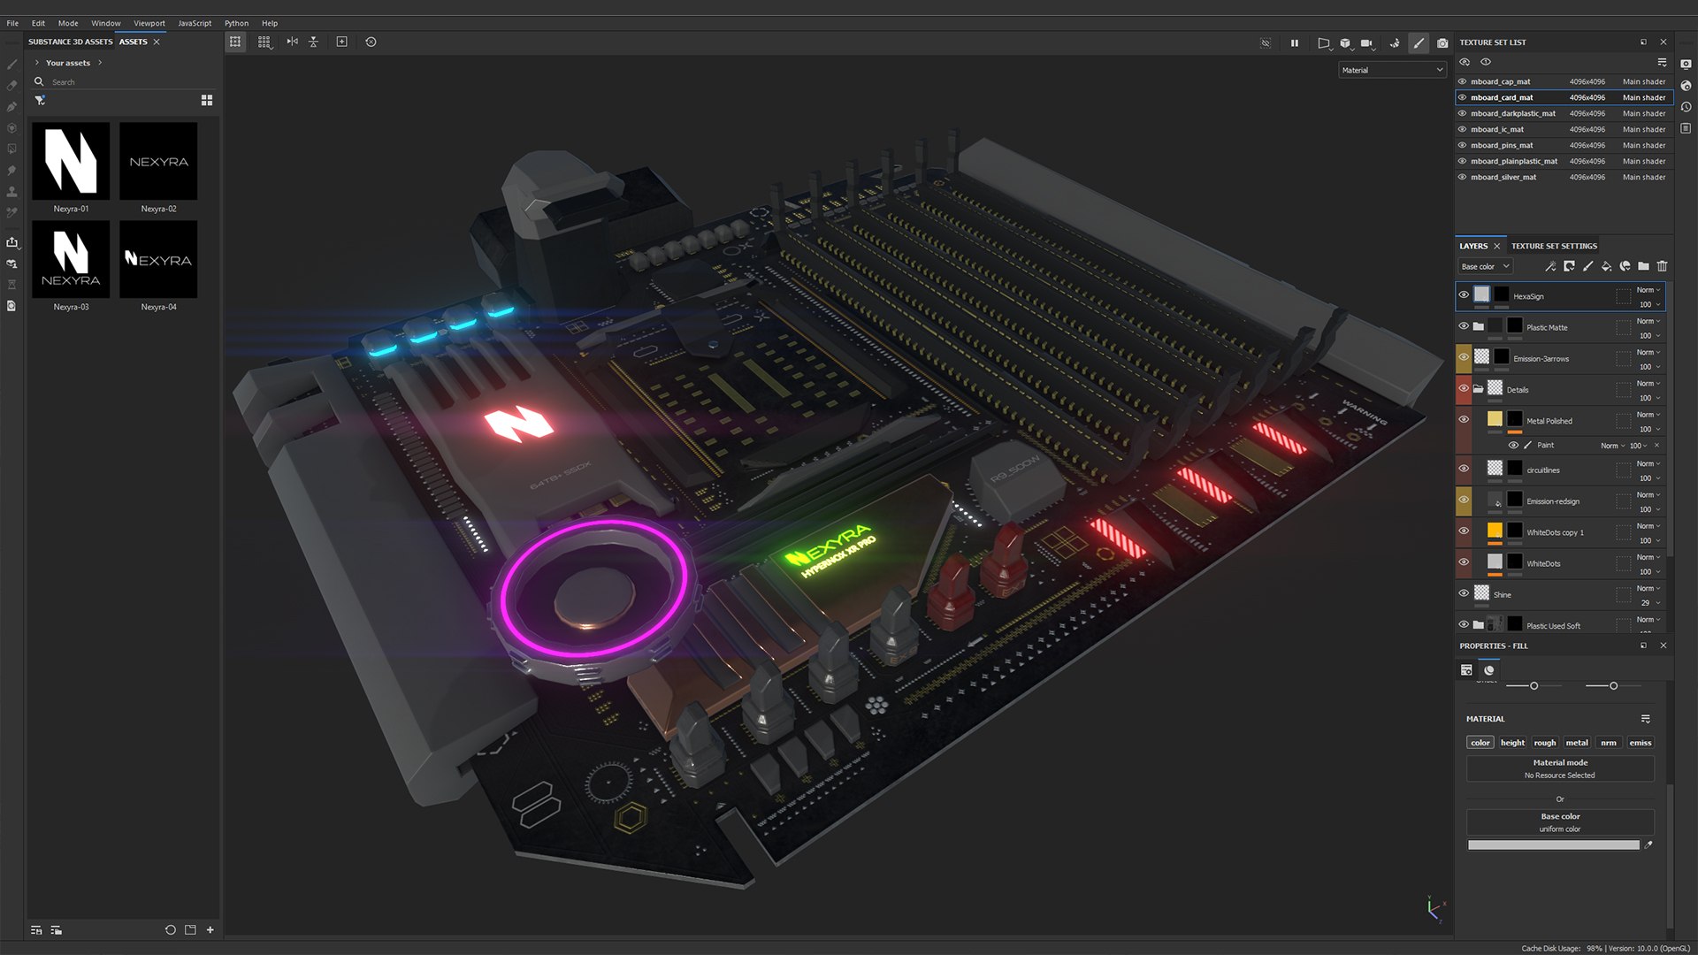Open the Material viewport mode dropdown
1698x955 pixels.
pyautogui.click(x=1392, y=70)
